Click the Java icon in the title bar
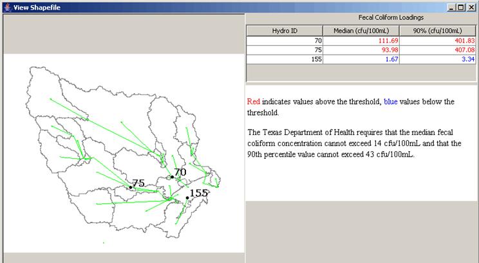 (x=7, y=6)
